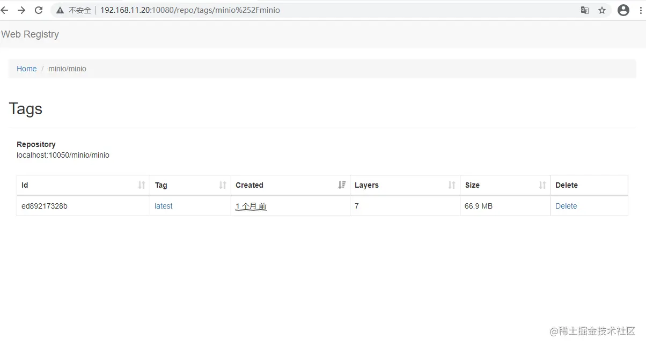Go back with the browser back arrow

pyautogui.click(x=4, y=10)
